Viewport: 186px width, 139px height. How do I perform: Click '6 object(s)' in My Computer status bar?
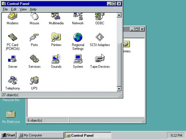click(x=35, y=120)
